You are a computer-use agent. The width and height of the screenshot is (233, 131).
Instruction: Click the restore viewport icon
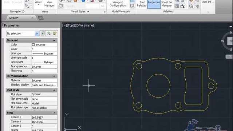[x=132, y=6]
